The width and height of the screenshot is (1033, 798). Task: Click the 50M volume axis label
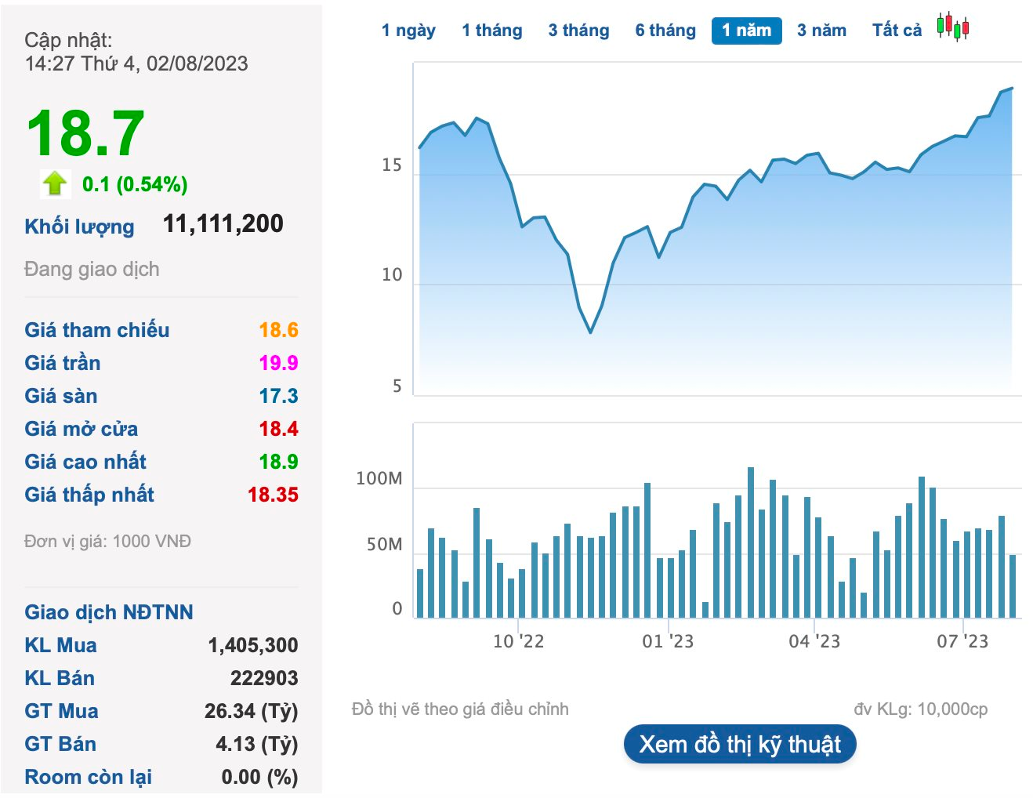pos(384,544)
